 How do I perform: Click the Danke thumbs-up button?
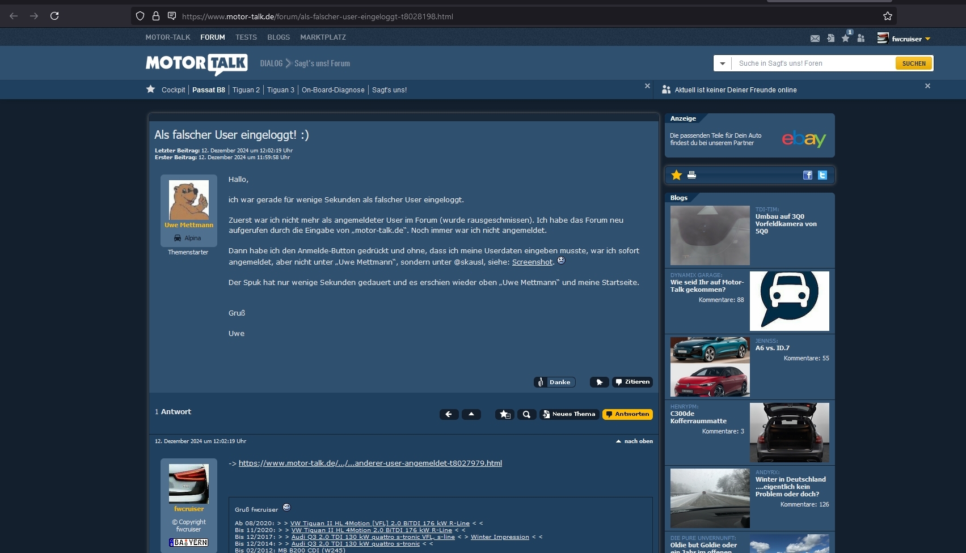coord(555,382)
